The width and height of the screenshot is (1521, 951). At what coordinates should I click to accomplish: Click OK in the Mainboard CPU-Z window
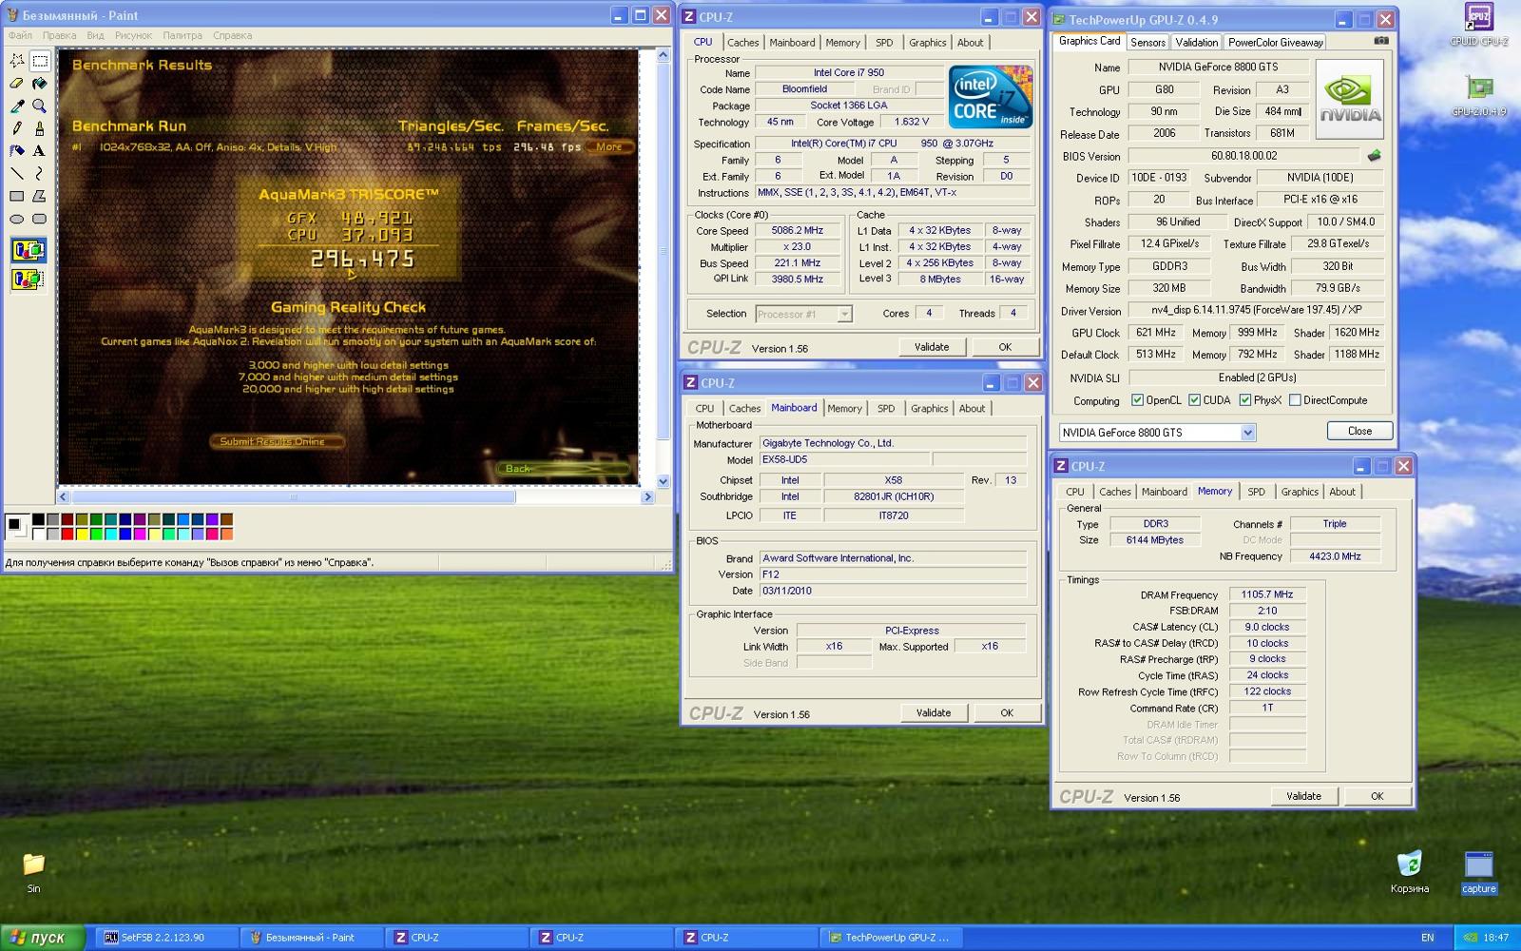[x=1007, y=712]
